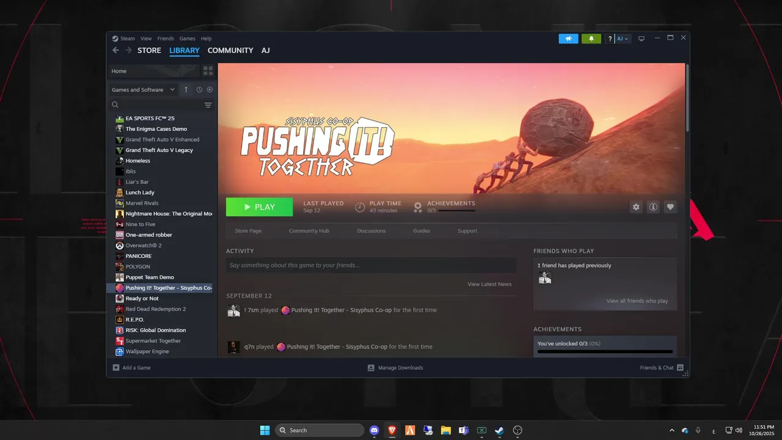
Task: Open q7n user avatar in activity
Action: [233, 347]
